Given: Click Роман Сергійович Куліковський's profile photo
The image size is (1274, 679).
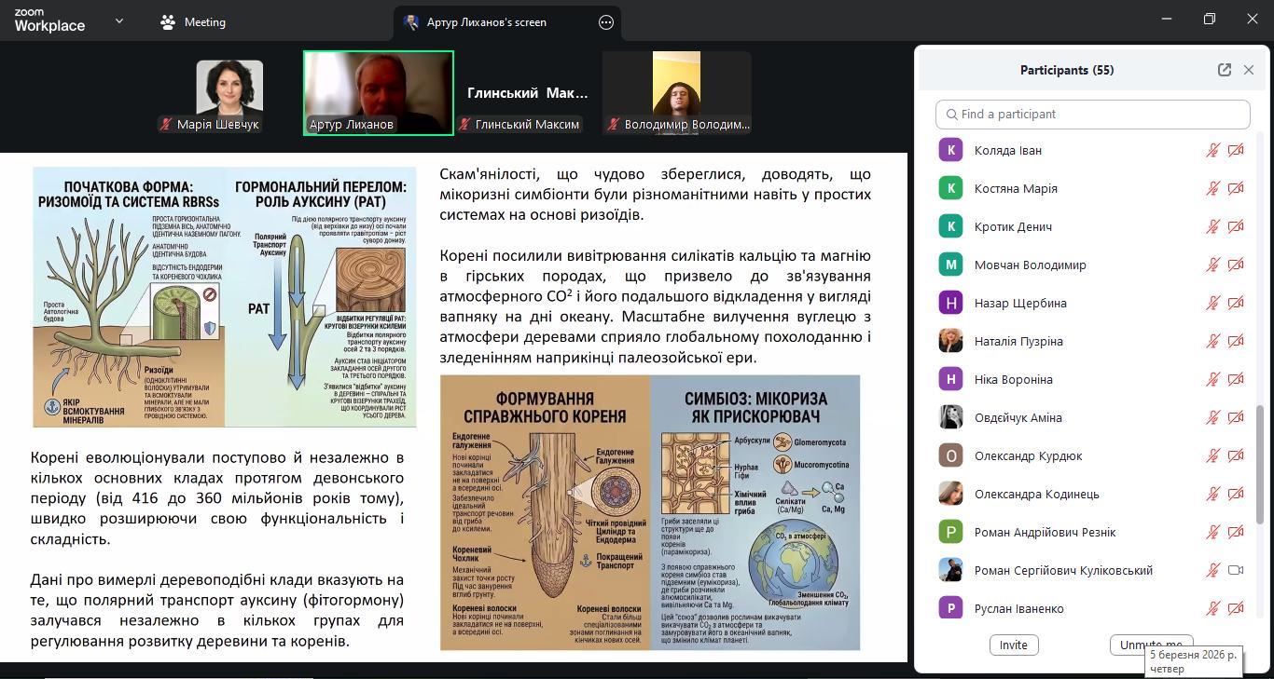Looking at the screenshot, I should pyautogui.click(x=950, y=570).
